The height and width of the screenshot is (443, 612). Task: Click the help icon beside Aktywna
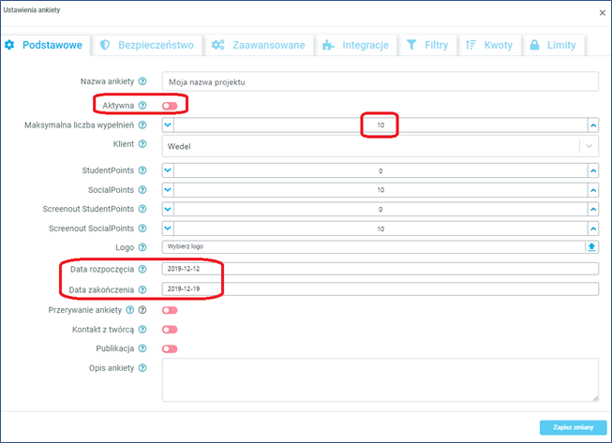click(x=142, y=105)
